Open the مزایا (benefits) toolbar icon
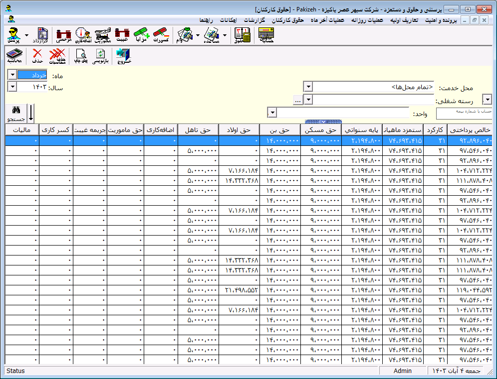The image size is (497, 379). [x=141, y=35]
